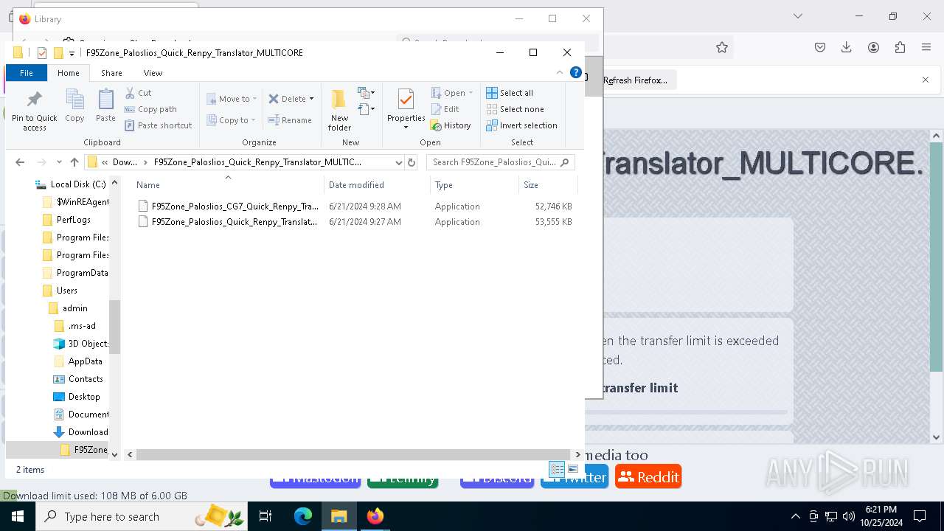The height and width of the screenshot is (531, 944).
Task: Create a New folder
Action: coord(339,111)
